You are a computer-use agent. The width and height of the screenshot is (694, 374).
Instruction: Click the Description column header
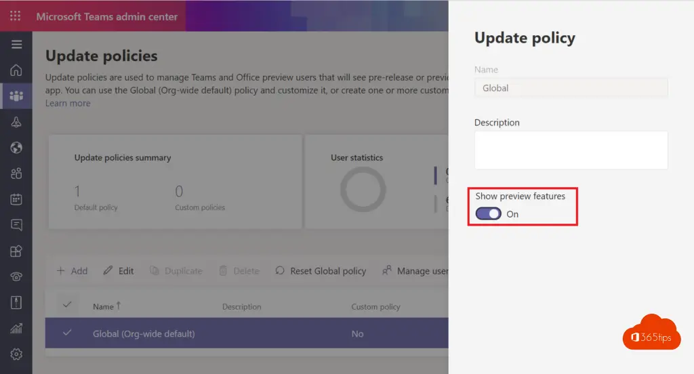242,306
